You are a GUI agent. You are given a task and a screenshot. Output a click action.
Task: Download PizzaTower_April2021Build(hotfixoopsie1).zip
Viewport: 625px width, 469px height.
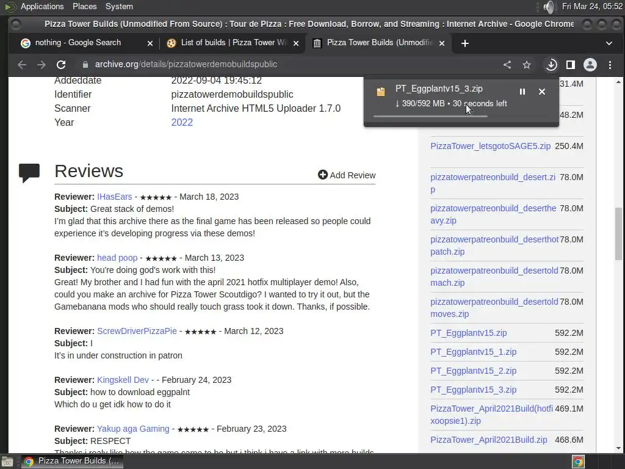(491, 415)
